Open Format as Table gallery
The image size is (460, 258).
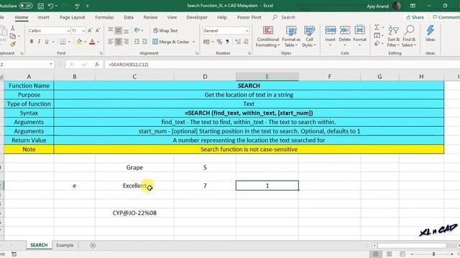coord(291,37)
